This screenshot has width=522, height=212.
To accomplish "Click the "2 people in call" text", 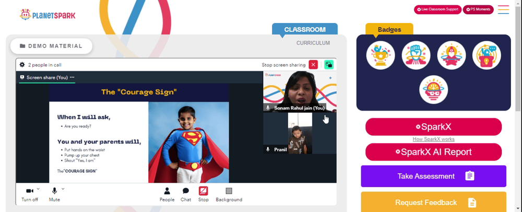I will click(x=44, y=65).
